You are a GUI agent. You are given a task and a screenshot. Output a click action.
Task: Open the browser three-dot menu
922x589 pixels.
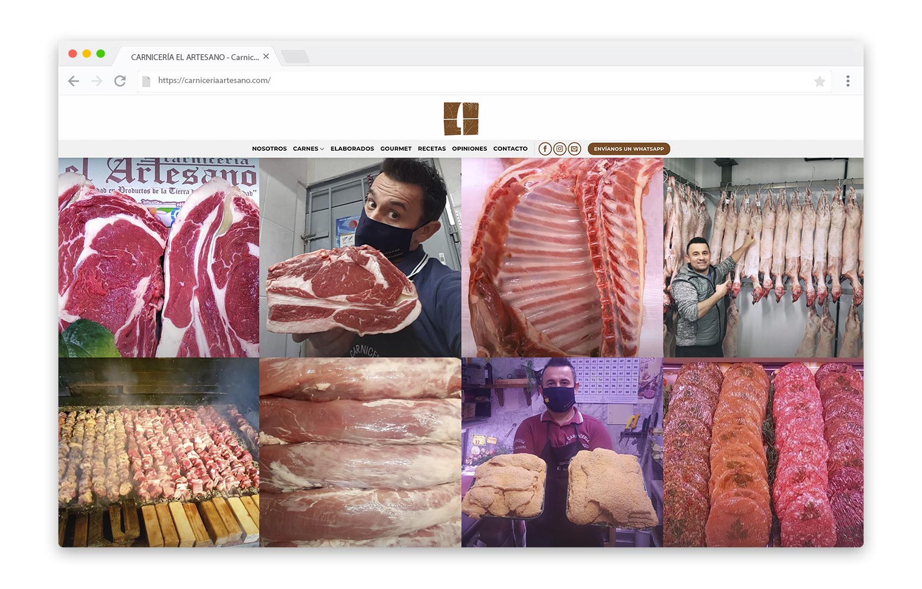pyautogui.click(x=848, y=81)
